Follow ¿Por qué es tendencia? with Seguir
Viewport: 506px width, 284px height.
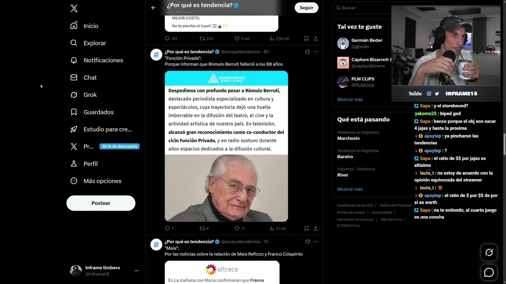(x=306, y=7)
